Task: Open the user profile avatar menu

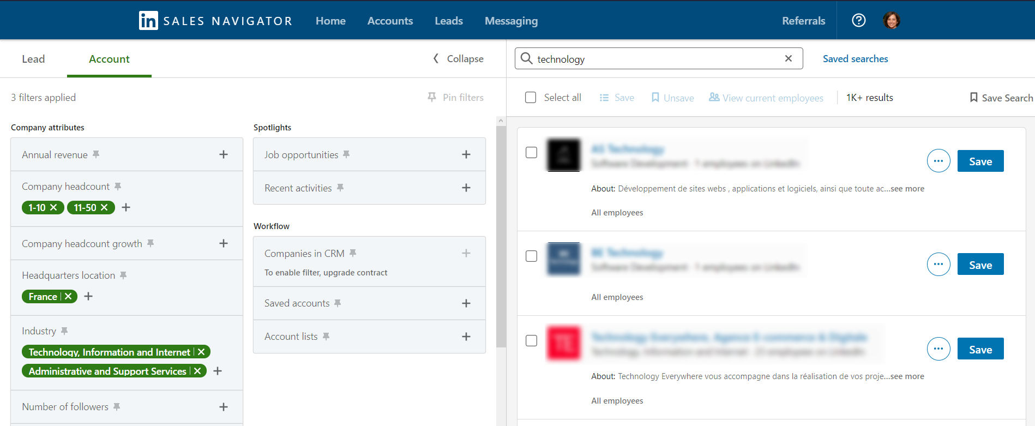Action: pyautogui.click(x=891, y=20)
